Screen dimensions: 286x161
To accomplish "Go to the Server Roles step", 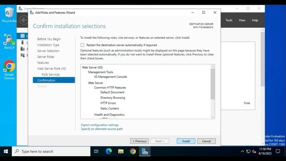I will (46, 57).
